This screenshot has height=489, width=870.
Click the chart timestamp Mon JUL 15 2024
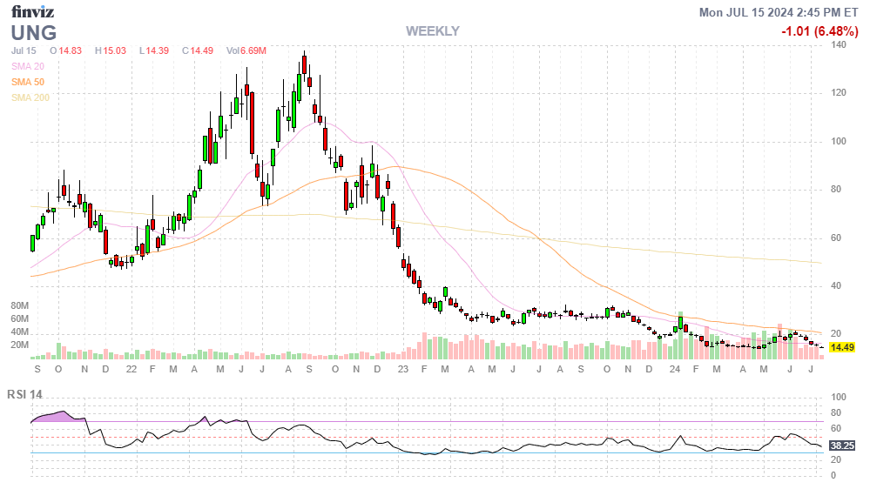[780, 12]
